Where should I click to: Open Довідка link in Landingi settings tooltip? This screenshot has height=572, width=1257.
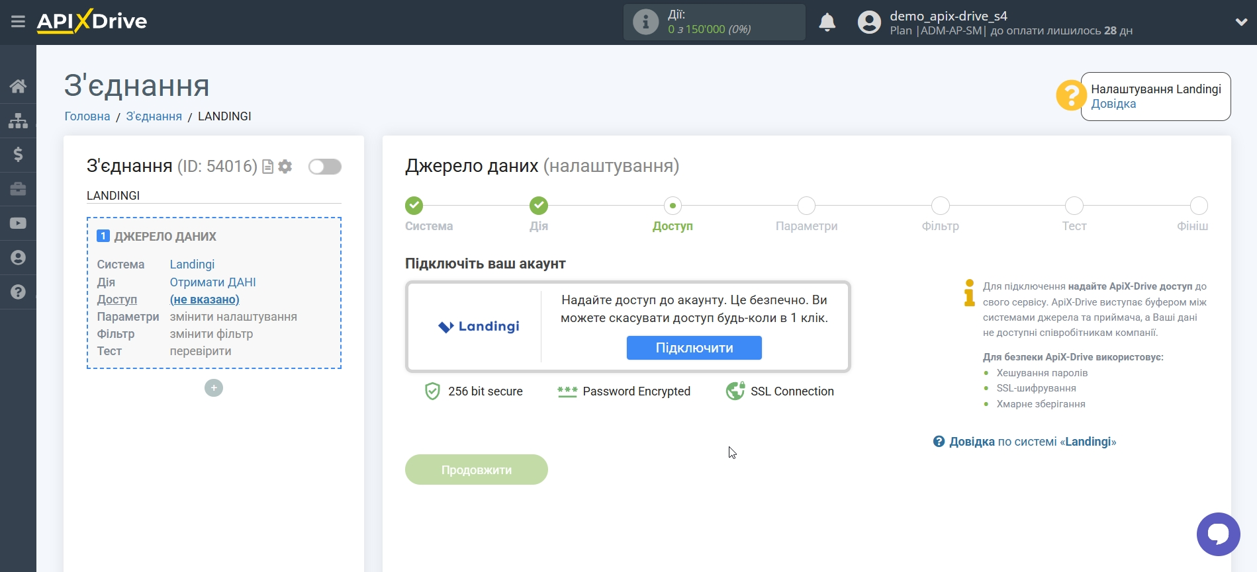(1113, 104)
